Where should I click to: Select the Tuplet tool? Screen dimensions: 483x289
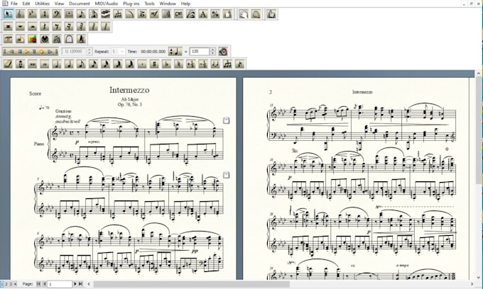(x=118, y=14)
